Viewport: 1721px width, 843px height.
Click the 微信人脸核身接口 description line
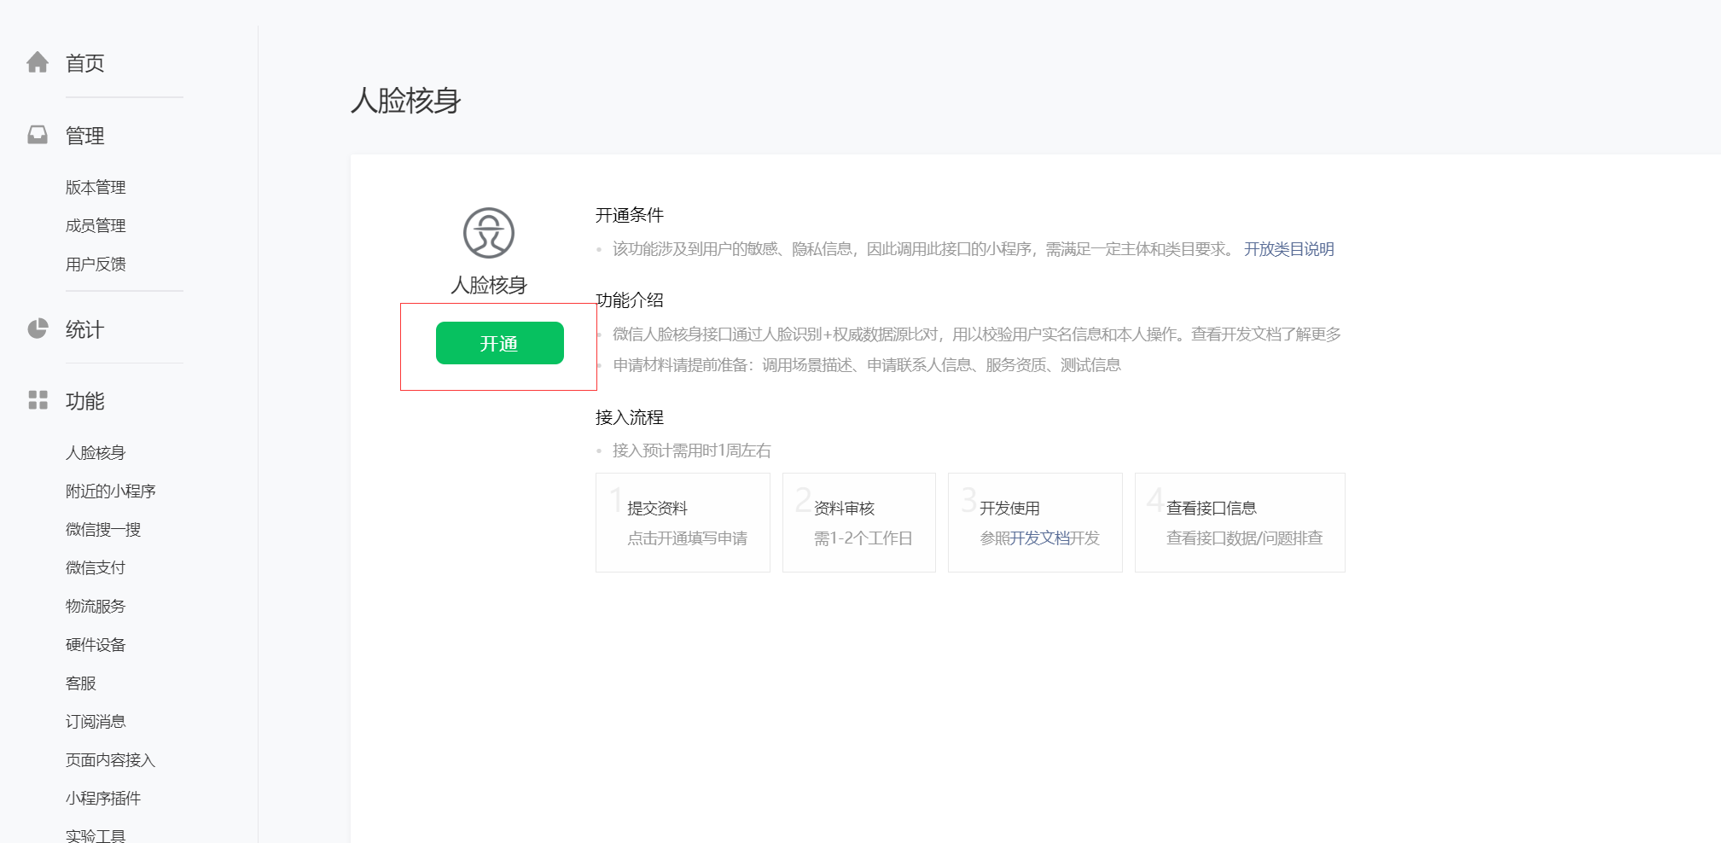977,334
